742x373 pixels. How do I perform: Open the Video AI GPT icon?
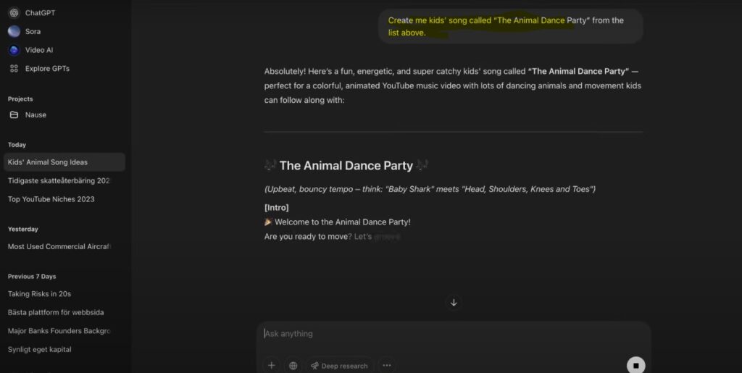coord(14,50)
